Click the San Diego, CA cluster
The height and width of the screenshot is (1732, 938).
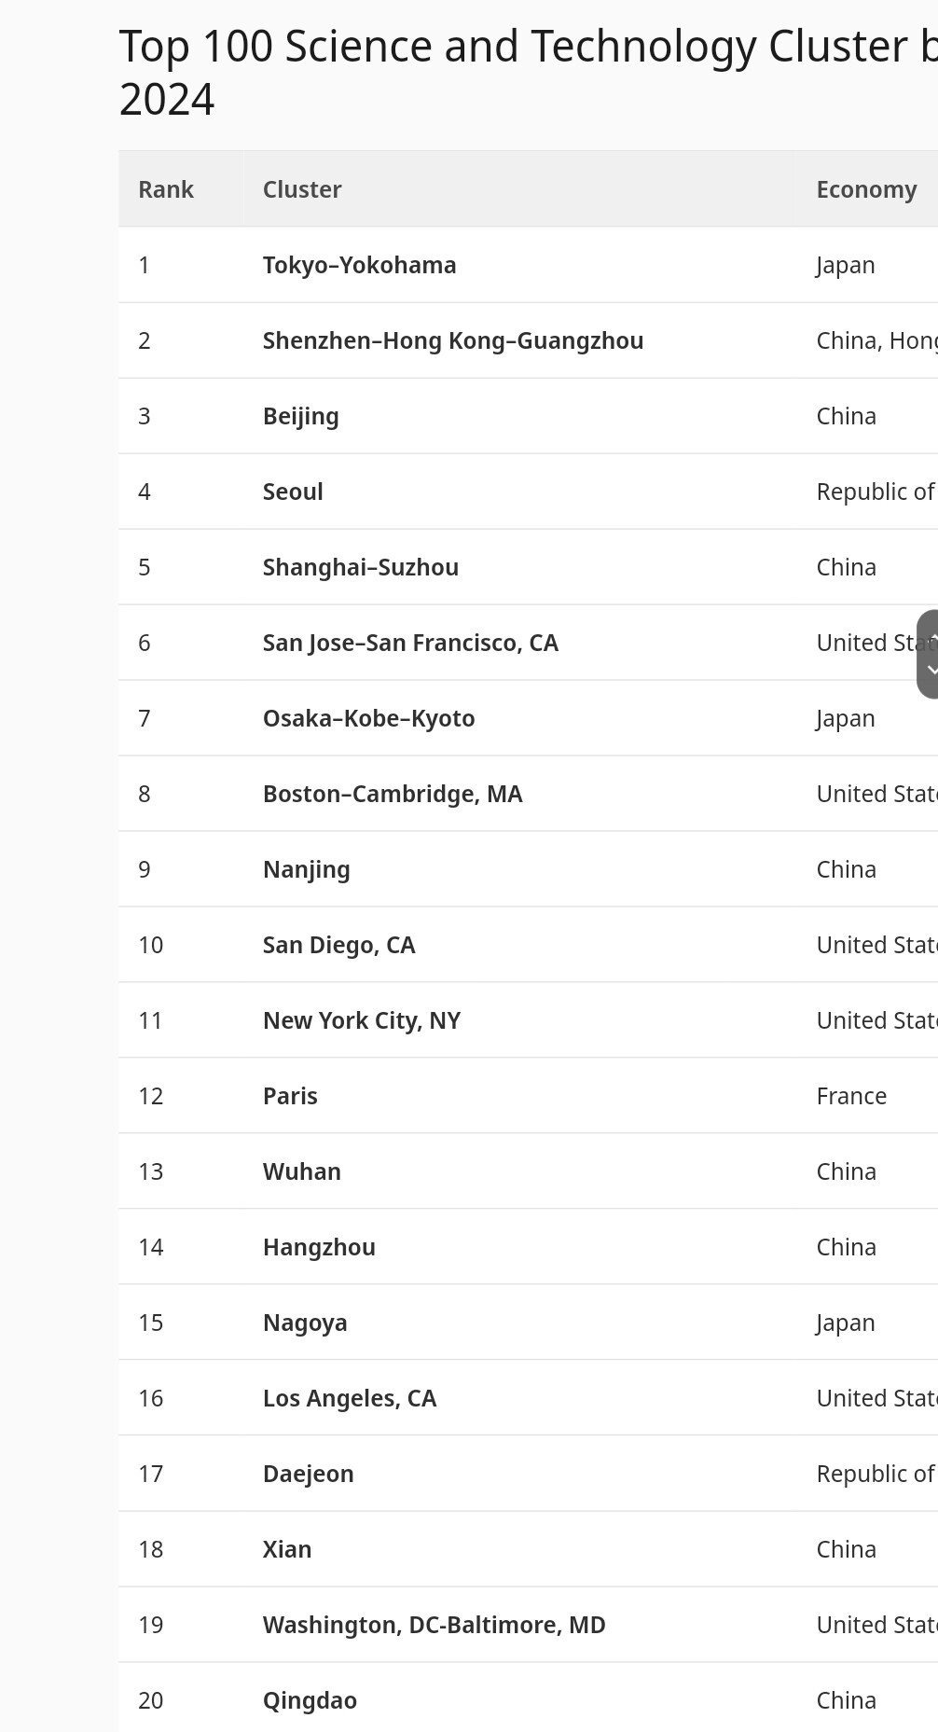pyautogui.click(x=338, y=945)
